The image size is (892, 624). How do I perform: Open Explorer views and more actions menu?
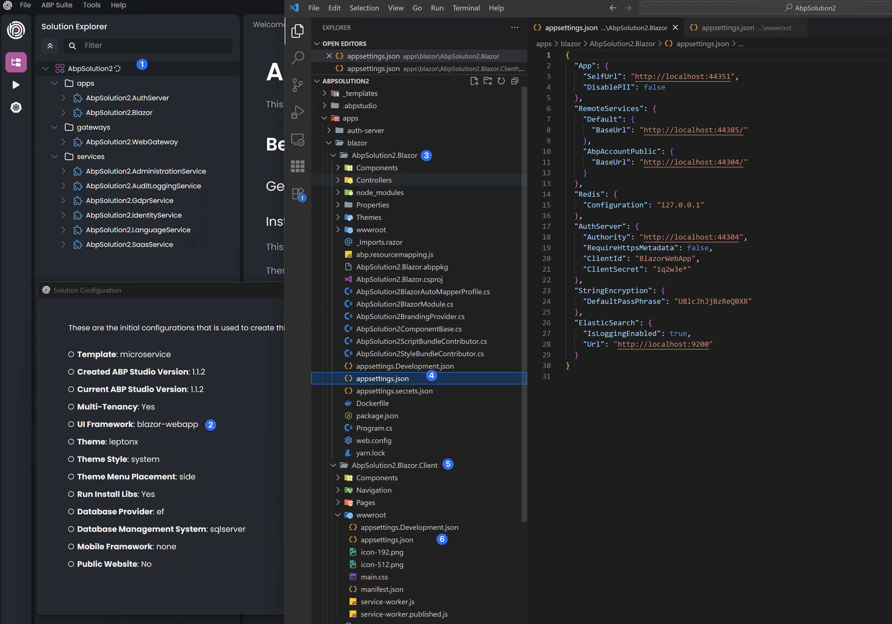[515, 28]
